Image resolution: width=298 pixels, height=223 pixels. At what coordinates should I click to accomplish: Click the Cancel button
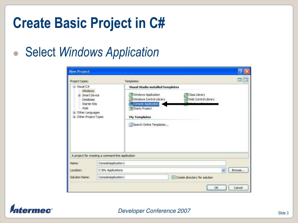pos(238,188)
